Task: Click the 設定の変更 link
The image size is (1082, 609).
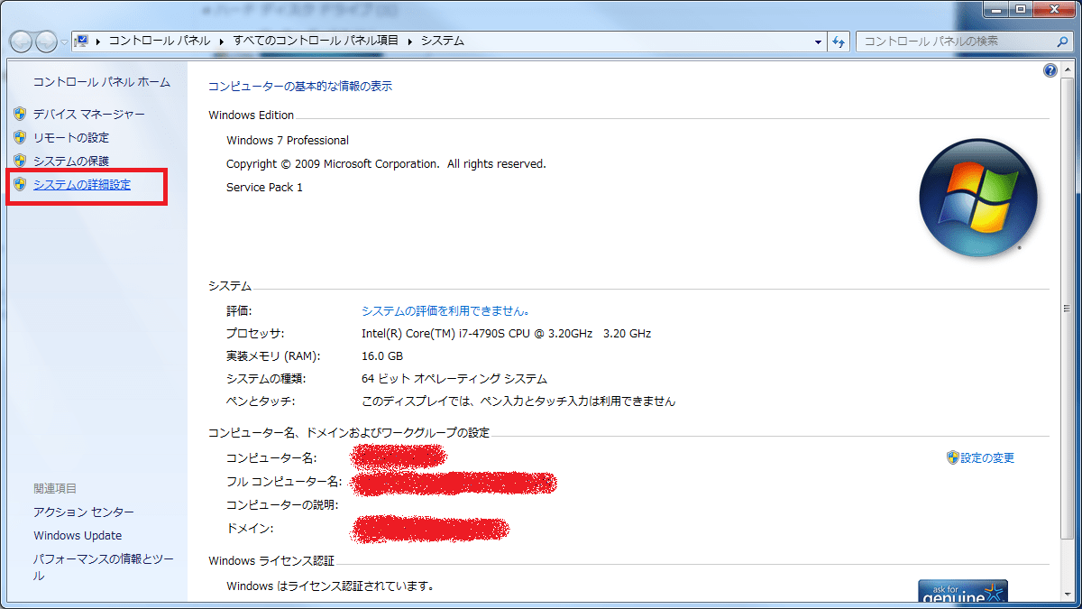Action: coord(987,458)
